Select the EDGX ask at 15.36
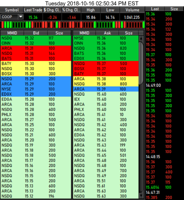 pos(106,58)
